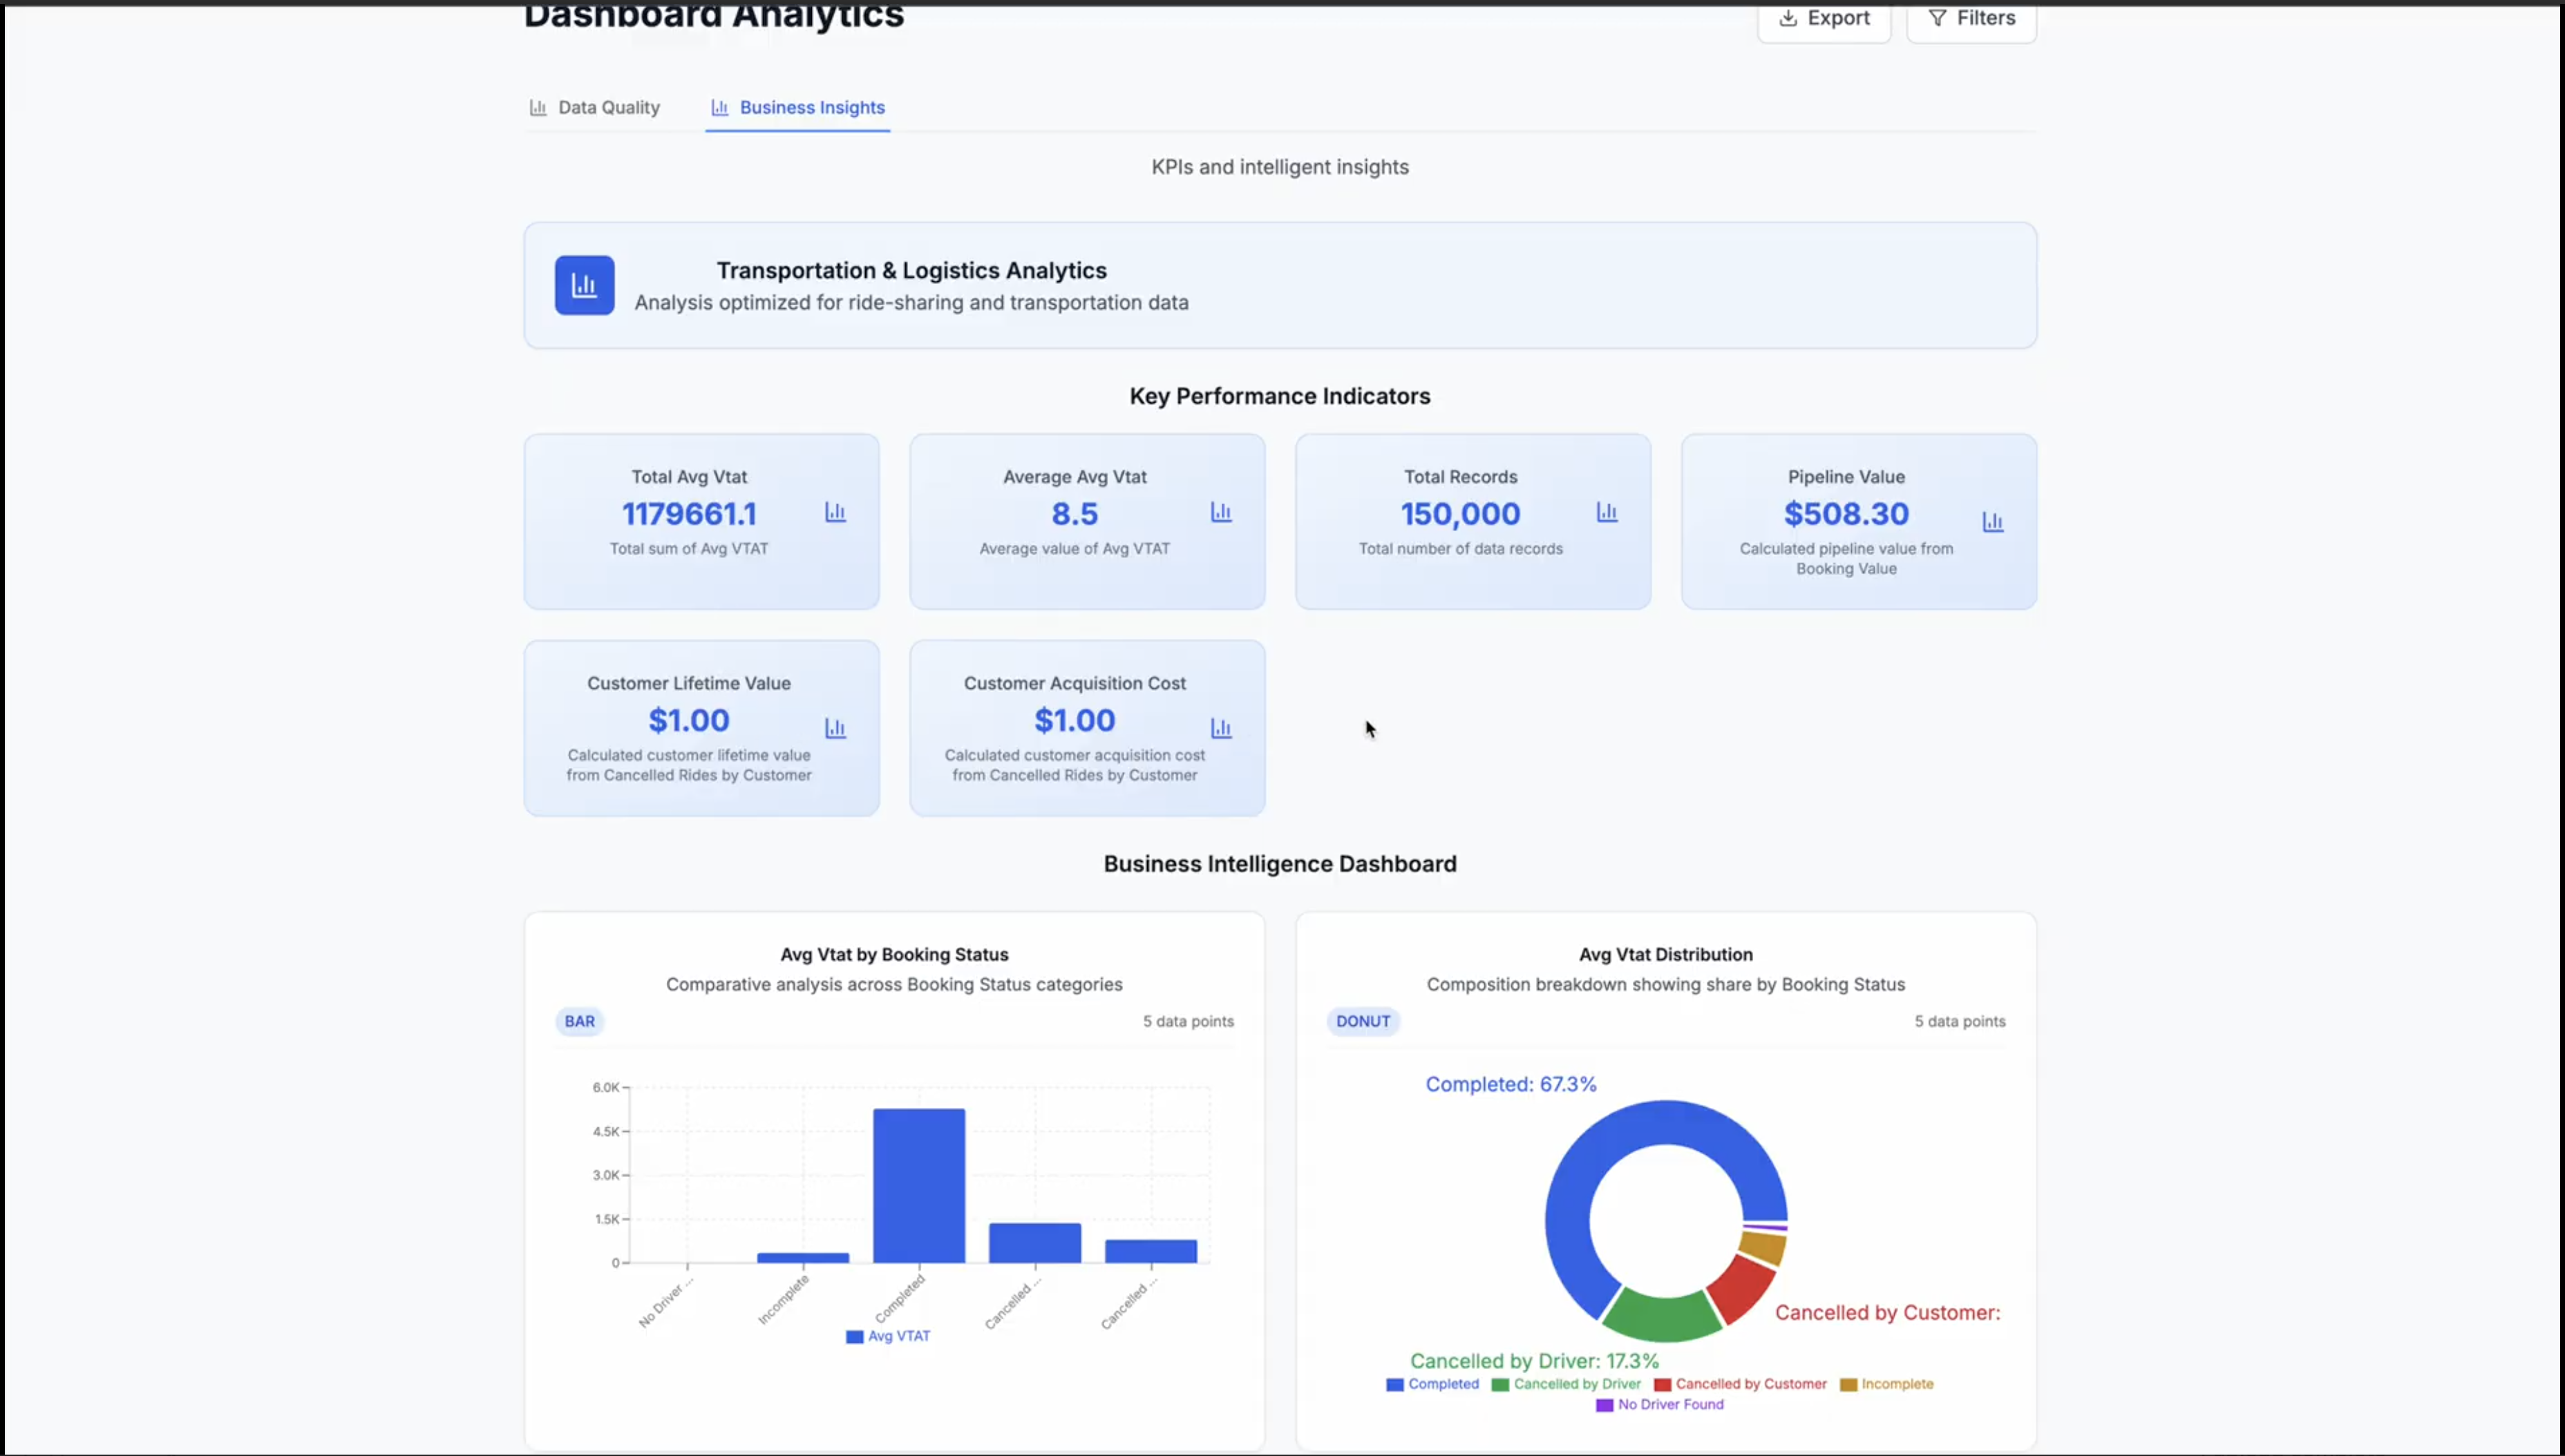This screenshot has height=1456, width=2565.
Task: Click the Incomplete bar in bar chart
Action: (802, 1257)
